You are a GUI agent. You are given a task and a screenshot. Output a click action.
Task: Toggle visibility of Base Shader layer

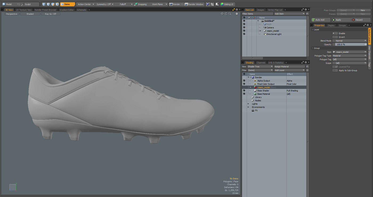click(244, 91)
